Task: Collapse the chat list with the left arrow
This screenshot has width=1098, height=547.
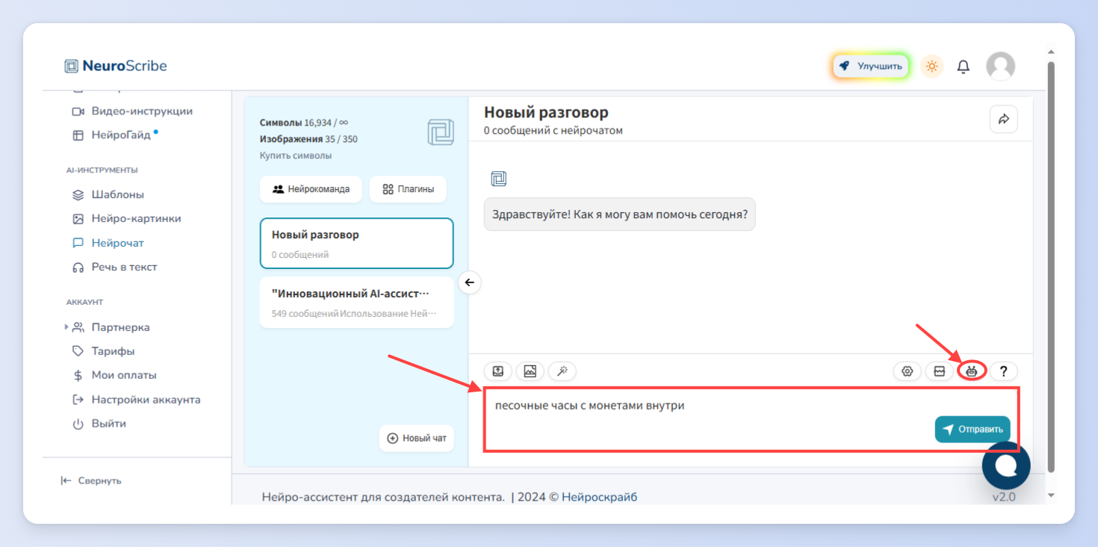Action: (469, 282)
